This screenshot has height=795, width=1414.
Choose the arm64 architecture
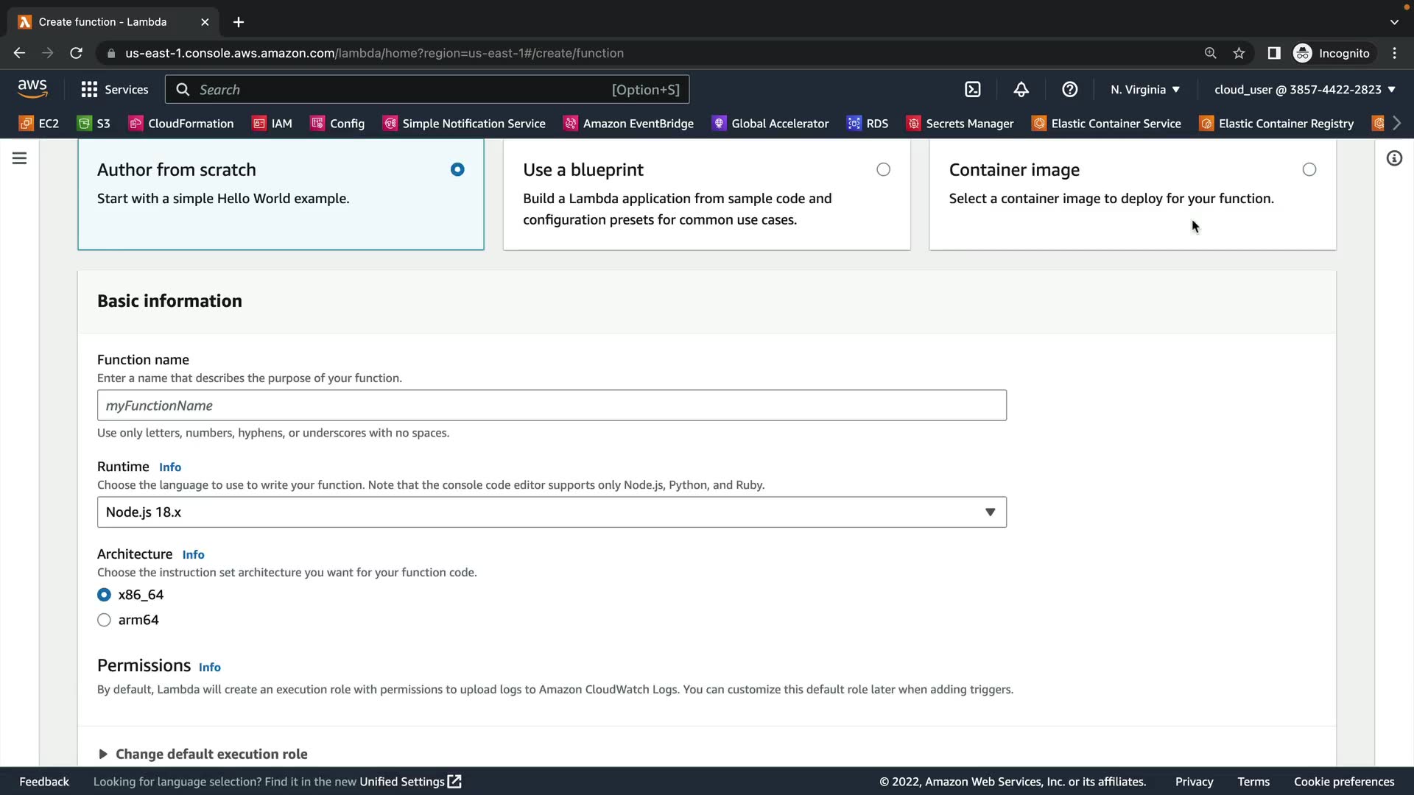click(105, 620)
